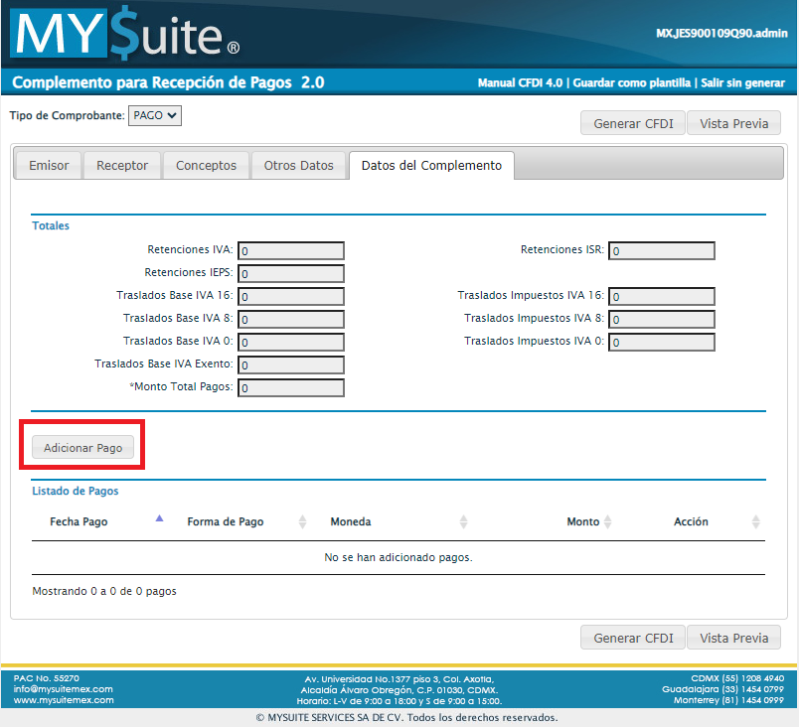Click Salir sin generar link
This screenshot has height=727, width=799.
741,83
